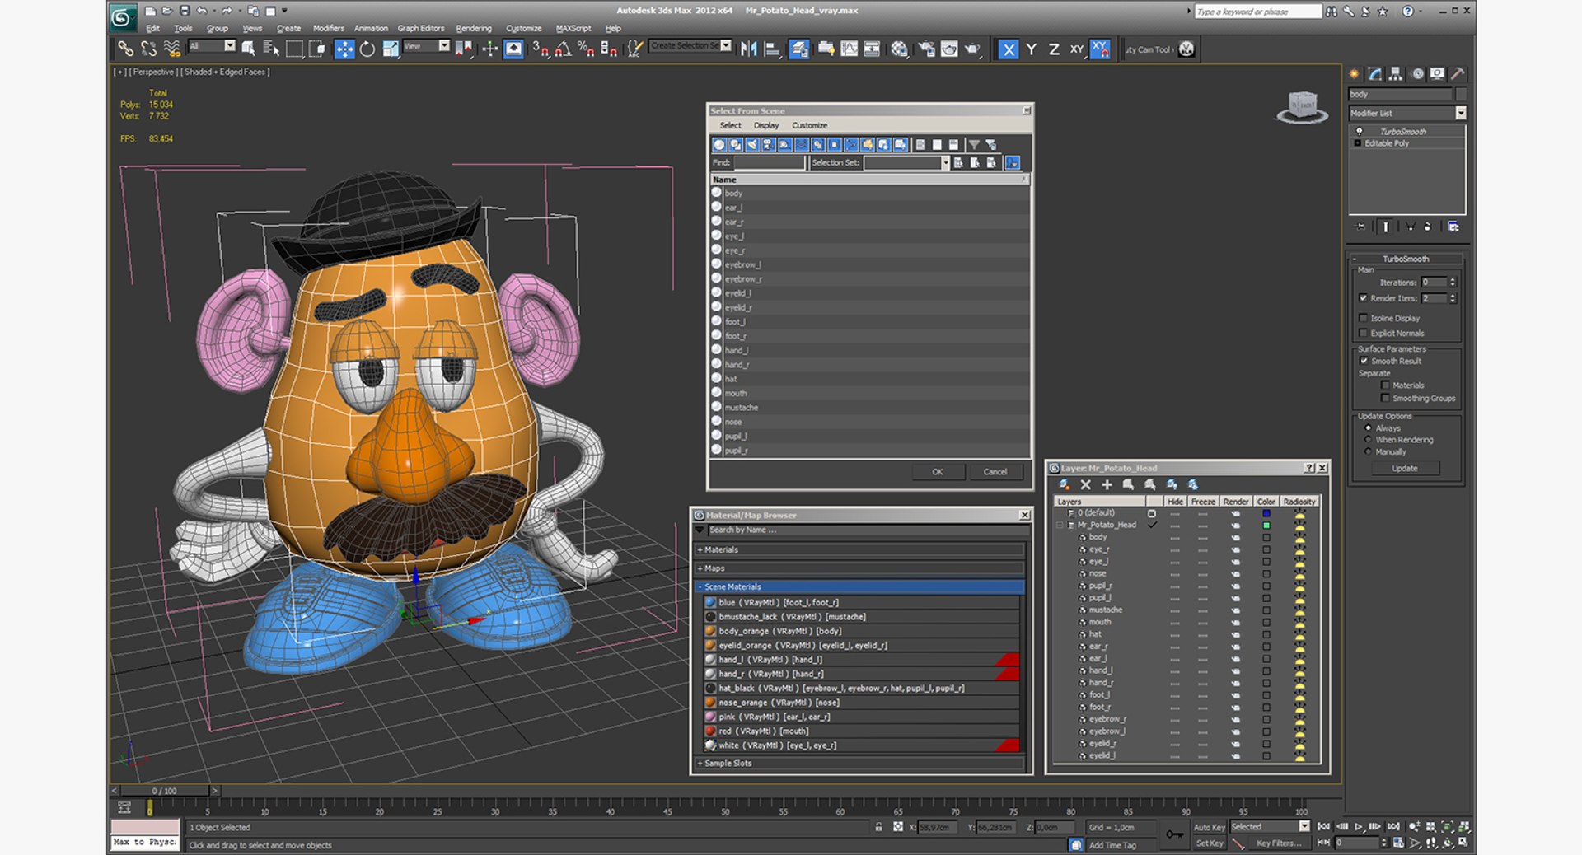Open the Modifiers menu
The image size is (1582, 855).
pos(329,28)
